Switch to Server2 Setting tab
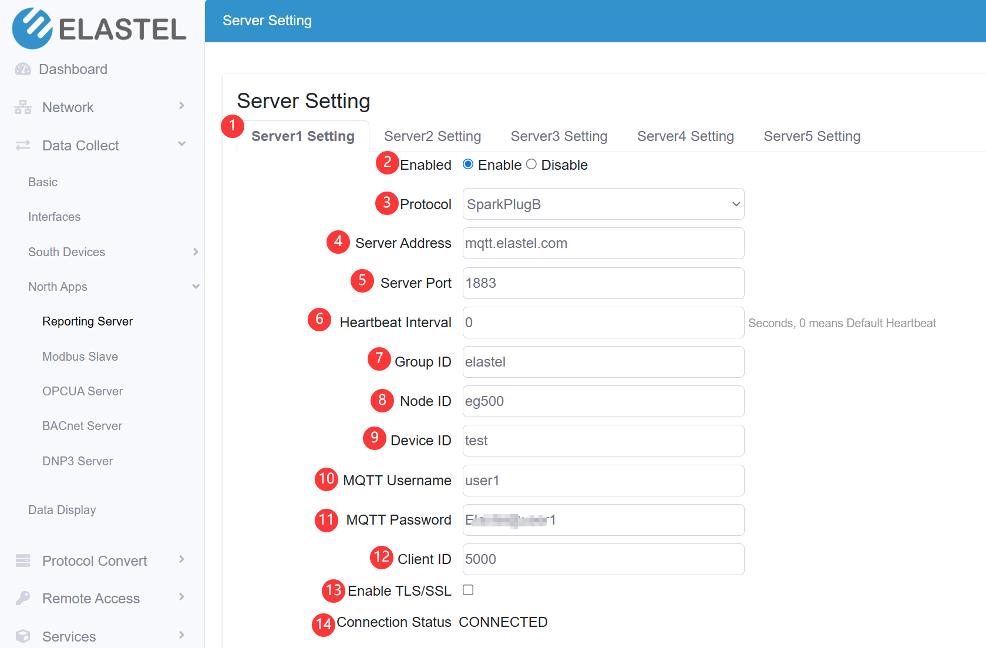The image size is (986, 648). [x=432, y=136]
